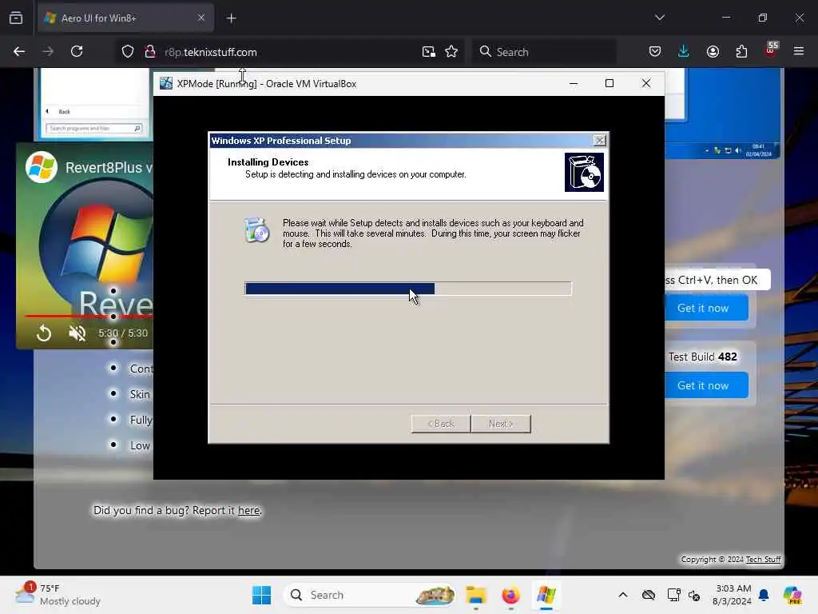818x614 pixels.
Task: Open the tracking protection shield
Action: pos(128,52)
